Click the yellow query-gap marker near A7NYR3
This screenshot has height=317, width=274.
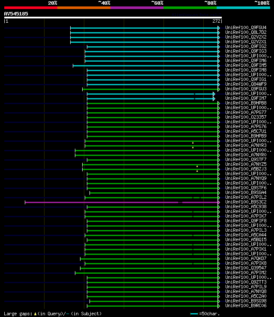click(x=193, y=147)
